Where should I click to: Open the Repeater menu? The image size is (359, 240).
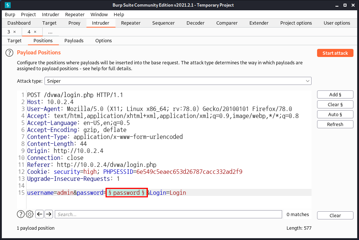(75, 14)
